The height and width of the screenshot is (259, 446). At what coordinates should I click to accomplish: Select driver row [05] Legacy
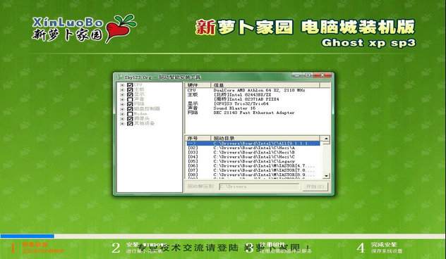tap(253, 161)
